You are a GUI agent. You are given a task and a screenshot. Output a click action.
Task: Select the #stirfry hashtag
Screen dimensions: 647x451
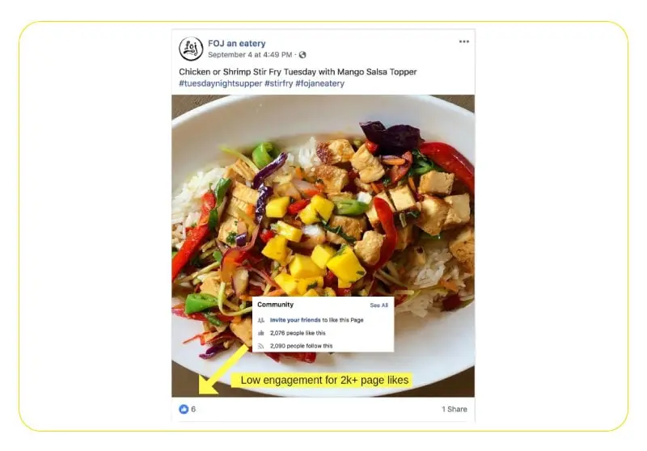click(x=278, y=83)
